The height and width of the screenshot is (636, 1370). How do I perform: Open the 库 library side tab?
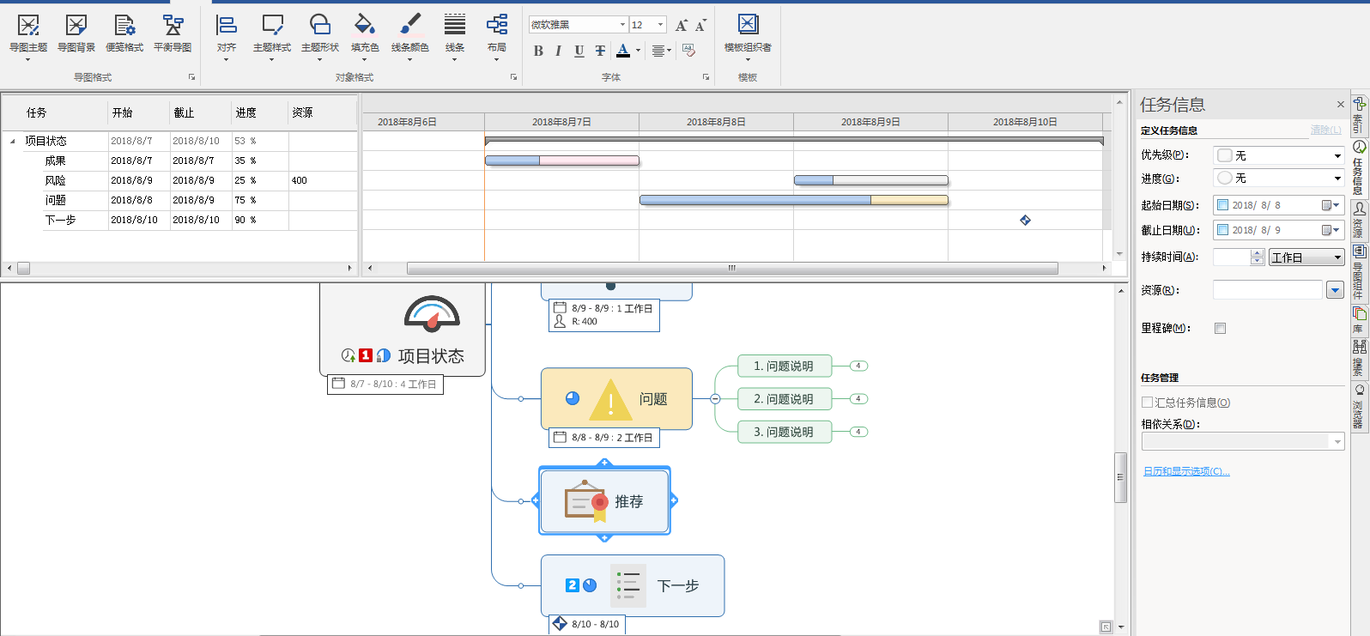coord(1360,319)
